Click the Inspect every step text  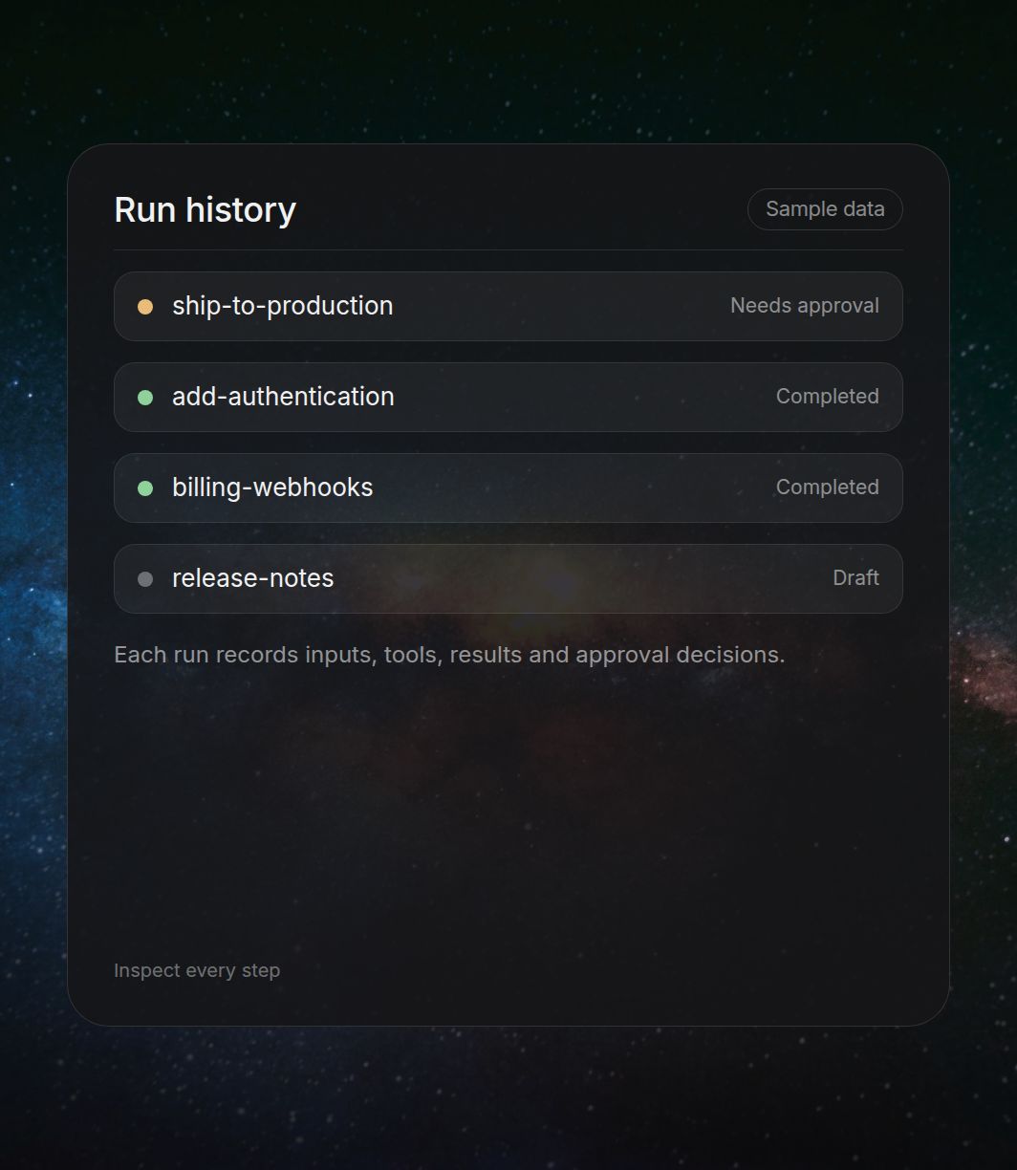[197, 970]
